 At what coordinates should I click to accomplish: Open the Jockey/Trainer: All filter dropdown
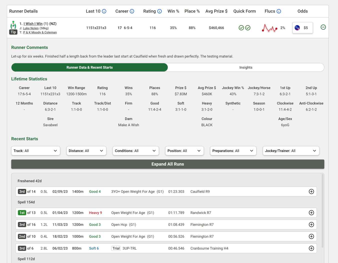291,151
